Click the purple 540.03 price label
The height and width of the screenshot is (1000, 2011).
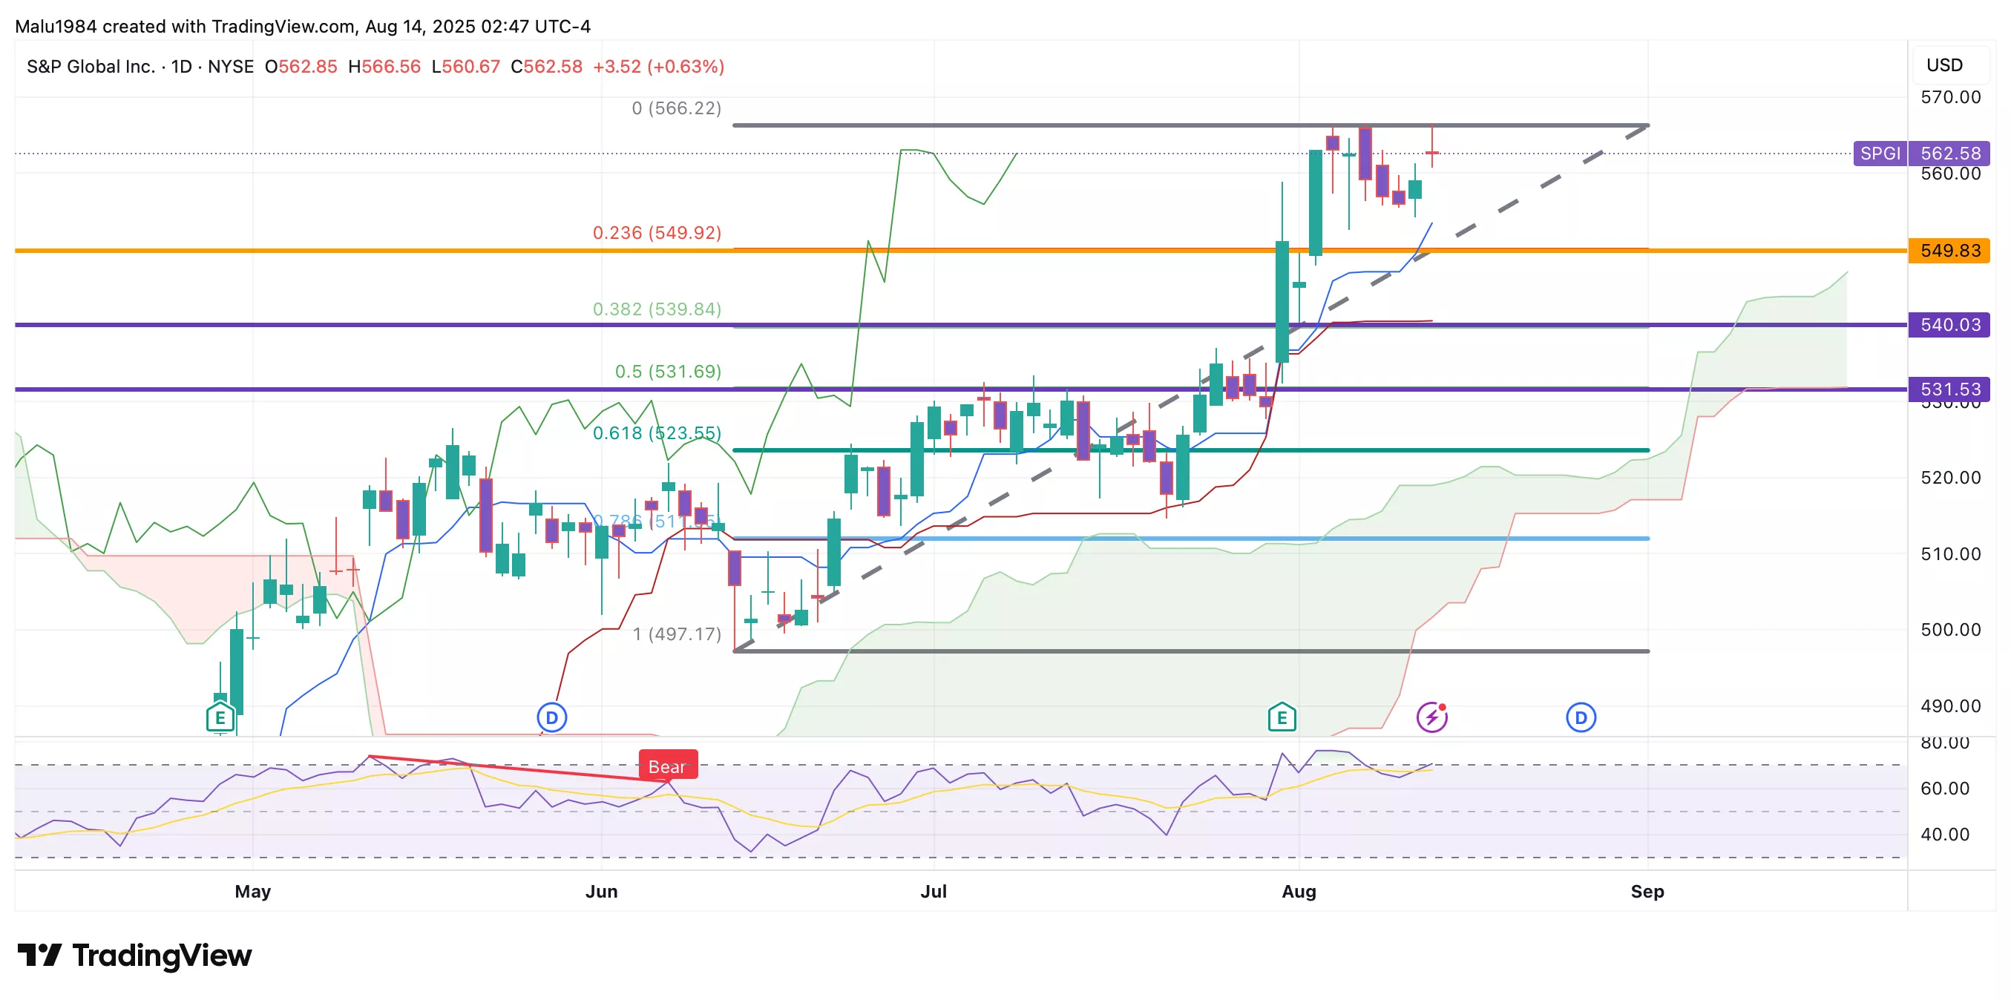[1949, 325]
